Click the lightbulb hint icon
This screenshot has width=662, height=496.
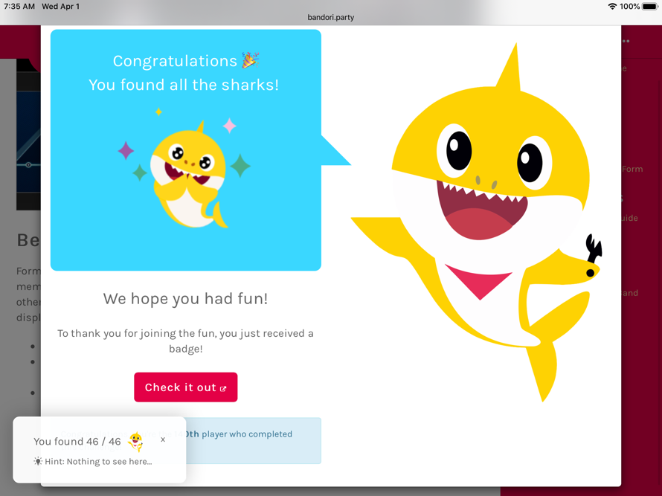38,461
